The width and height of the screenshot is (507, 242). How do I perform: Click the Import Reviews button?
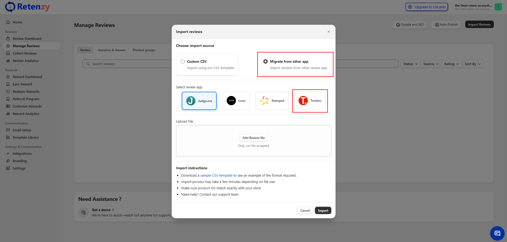coord(479,25)
